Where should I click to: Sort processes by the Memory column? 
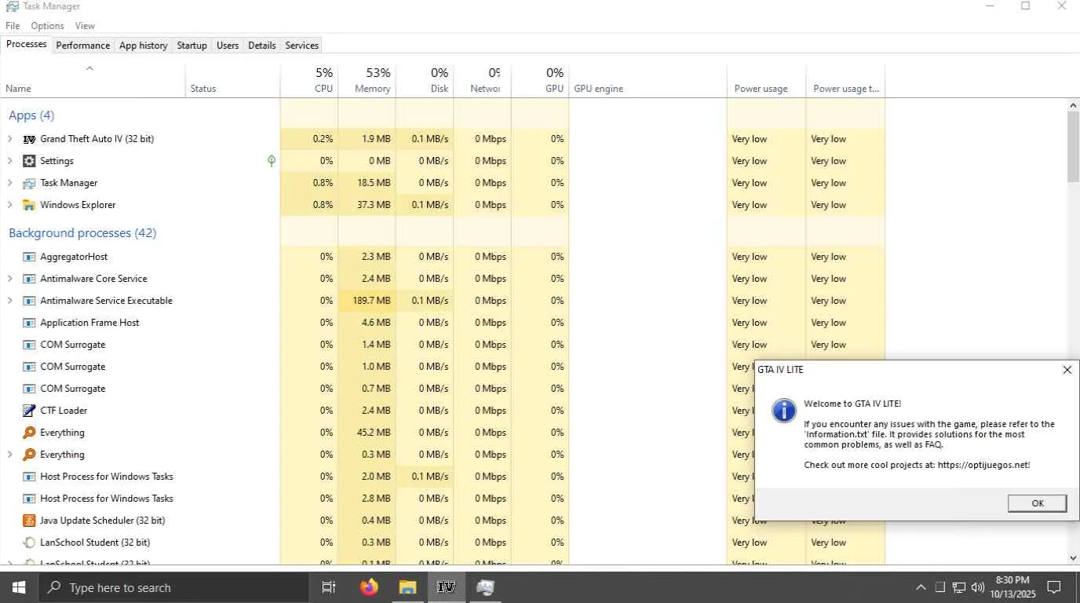(367, 79)
